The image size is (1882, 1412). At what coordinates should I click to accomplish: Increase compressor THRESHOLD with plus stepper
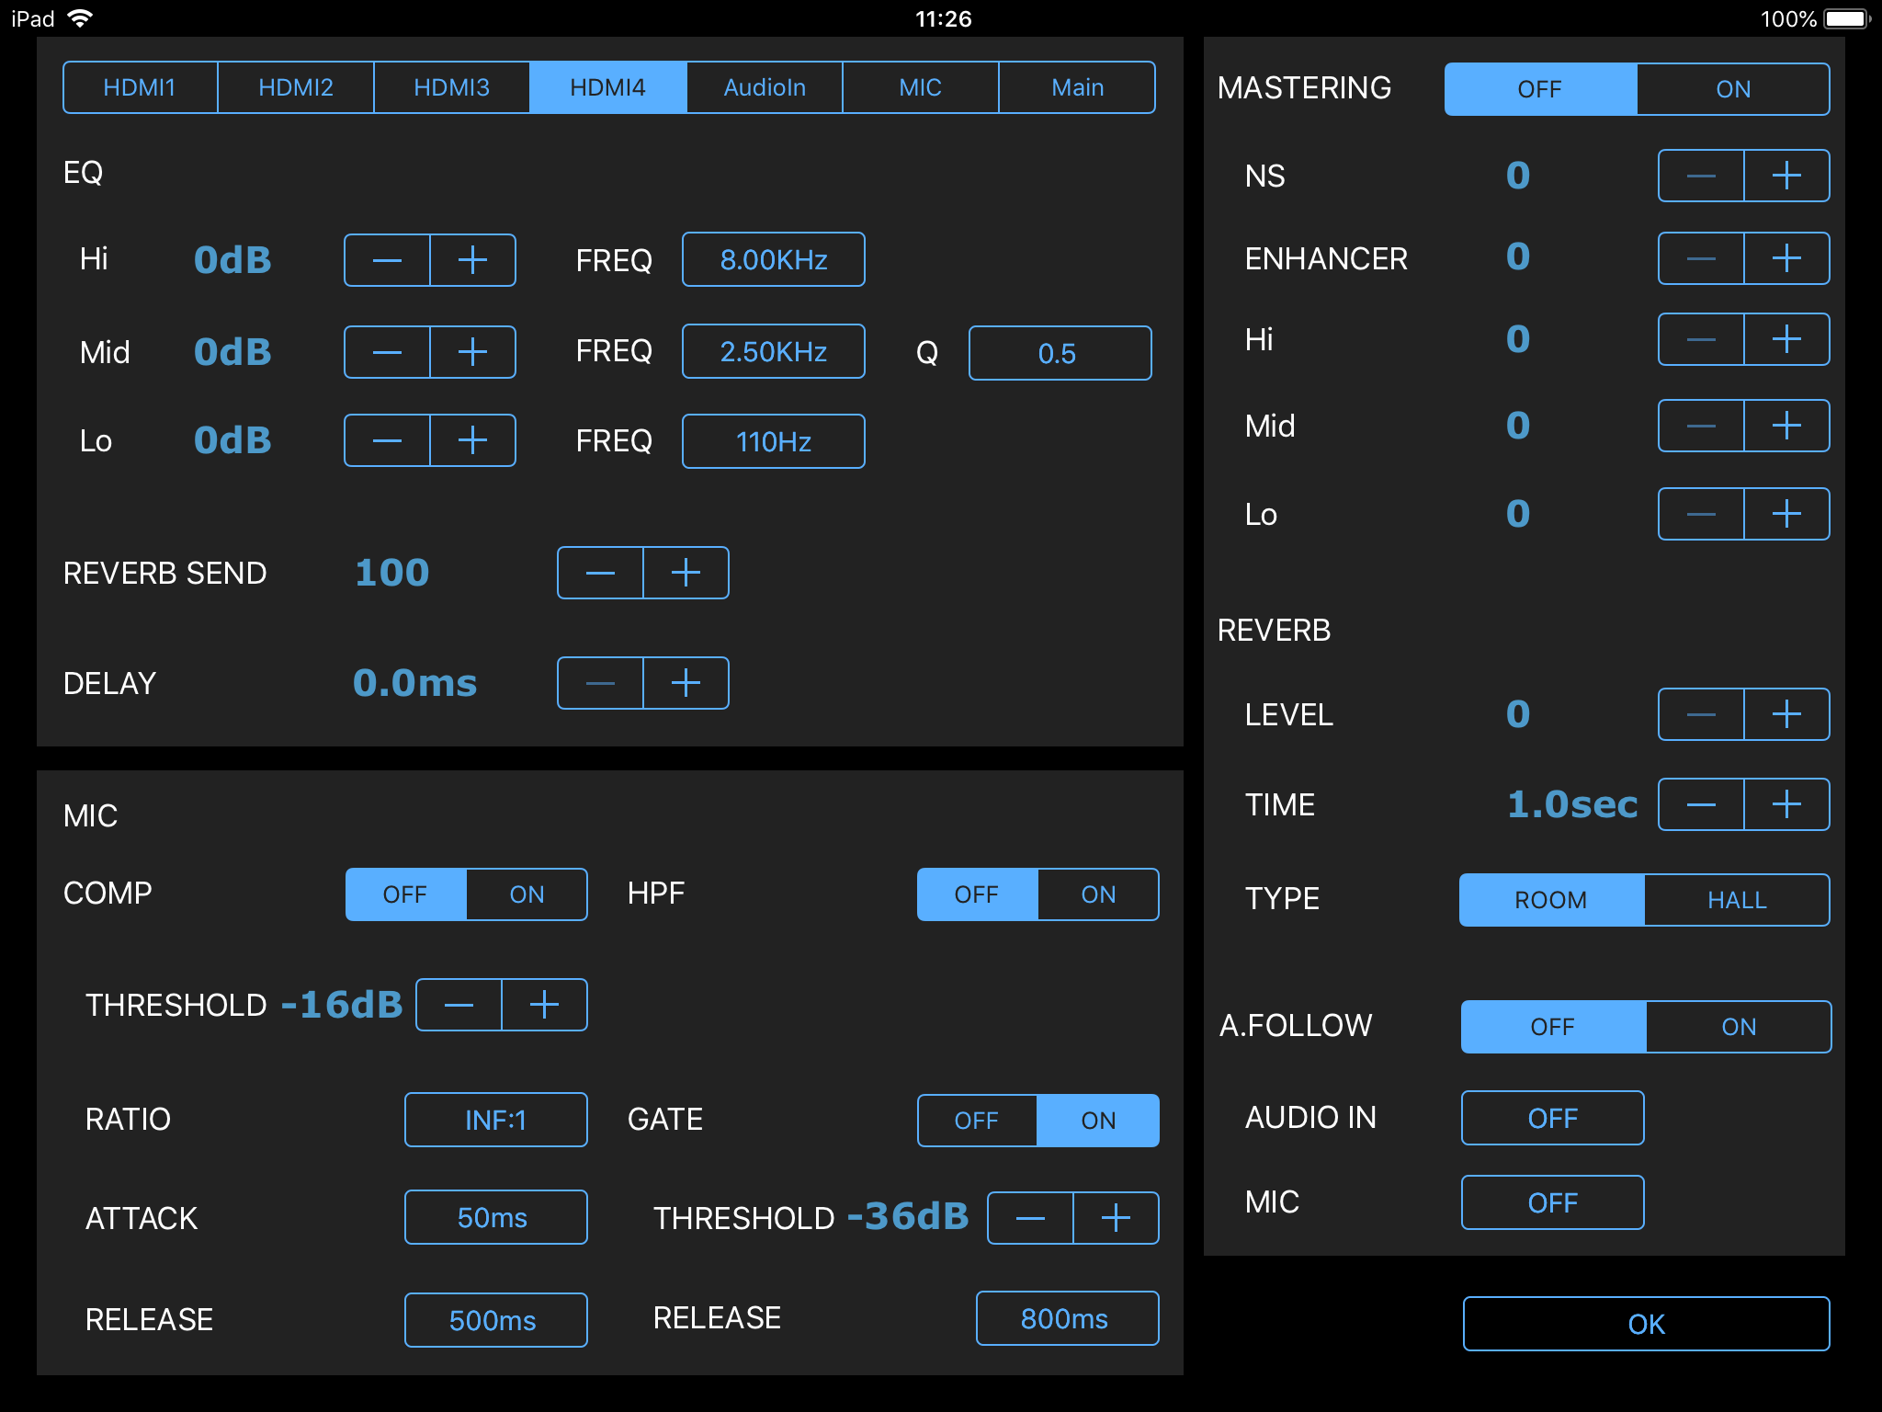pos(544,1005)
